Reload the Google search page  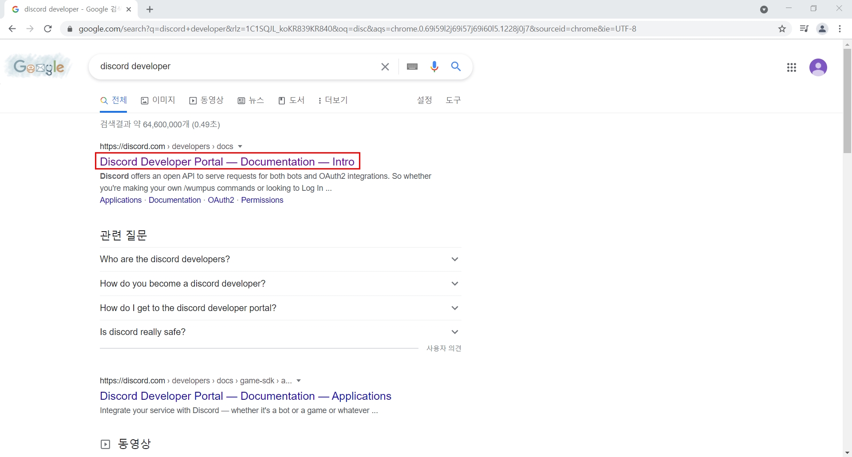coord(48,29)
